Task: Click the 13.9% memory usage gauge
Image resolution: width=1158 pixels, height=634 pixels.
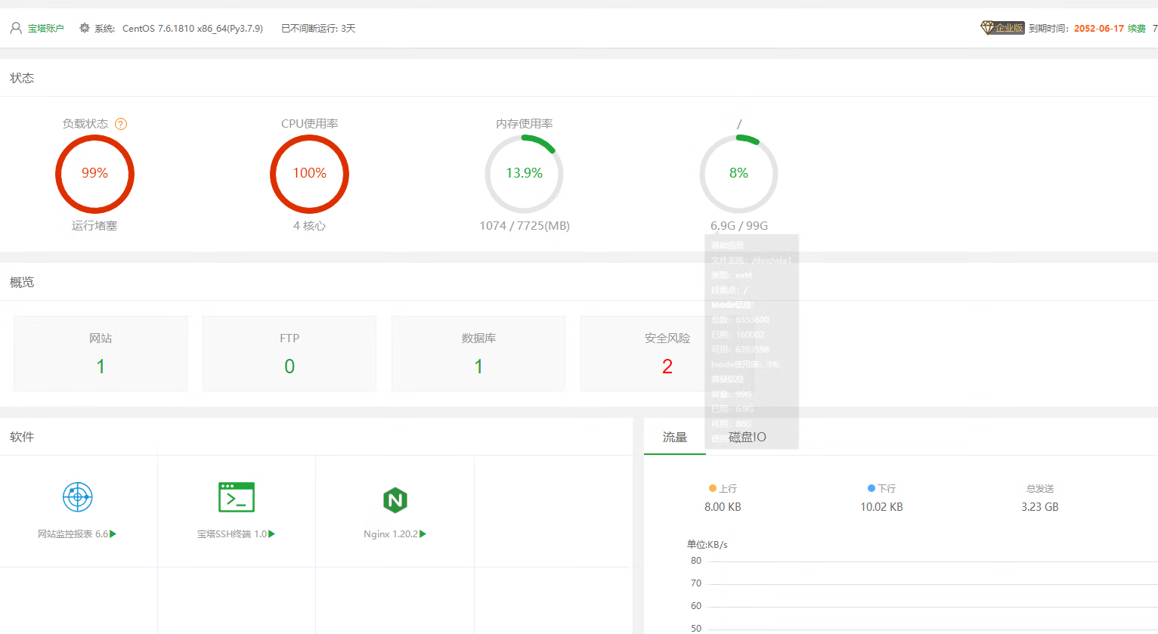Action: [x=524, y=174]
